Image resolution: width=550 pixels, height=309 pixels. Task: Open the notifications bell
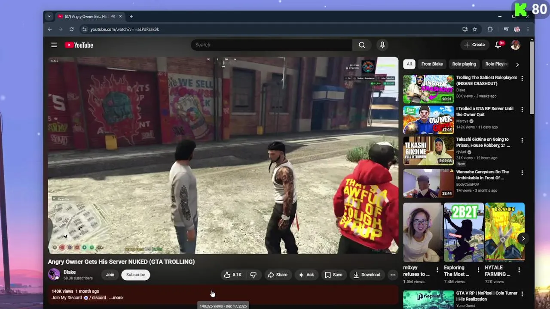point(498,45)
